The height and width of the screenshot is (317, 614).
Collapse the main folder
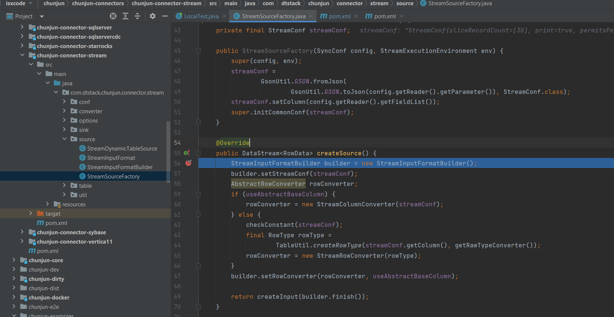coord(39,74)
